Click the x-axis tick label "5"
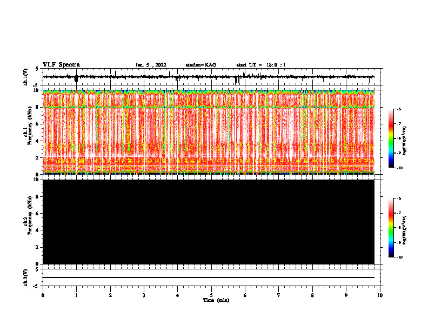 (211, 295)
